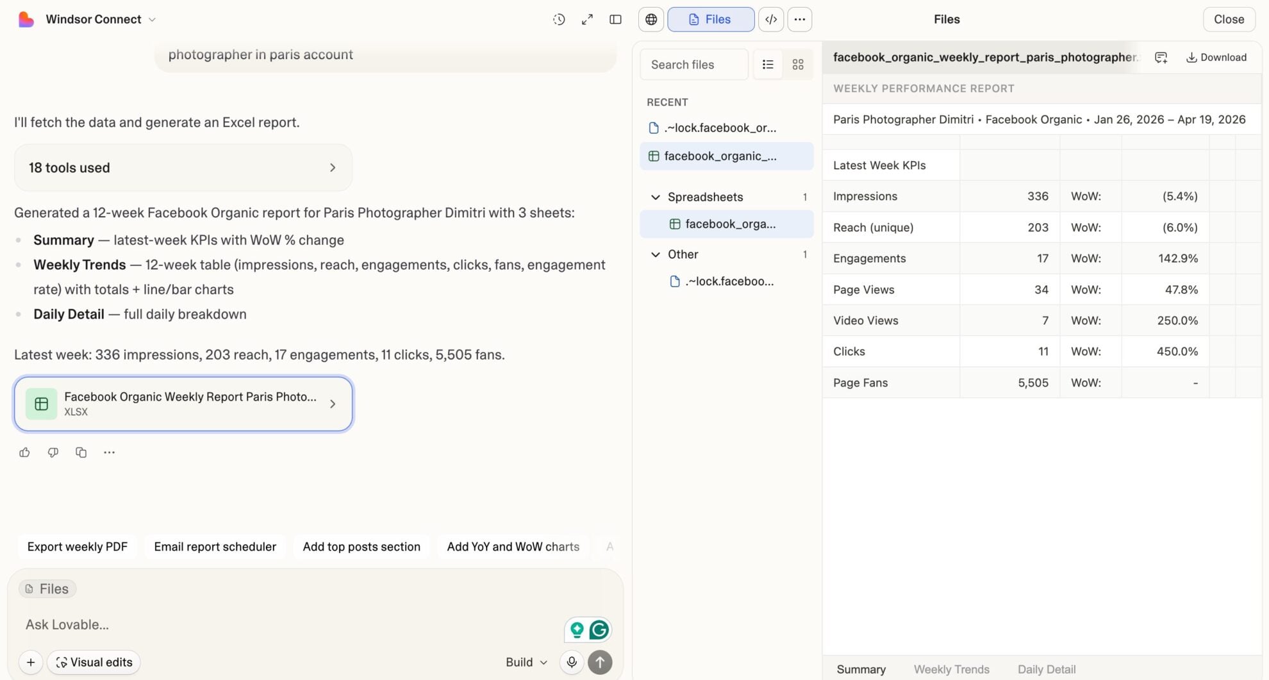
Task: Click the Email report scheduler suggestion
Action: click(x=215, y=547)
